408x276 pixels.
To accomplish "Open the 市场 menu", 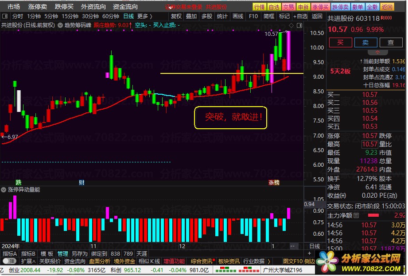I will (x=13, y=7).
